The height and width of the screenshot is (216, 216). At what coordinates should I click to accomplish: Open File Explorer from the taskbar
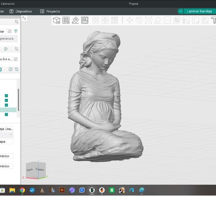tap(12, 190)
